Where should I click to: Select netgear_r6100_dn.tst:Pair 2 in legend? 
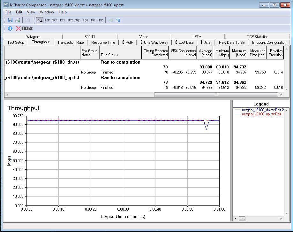point(259,110)
